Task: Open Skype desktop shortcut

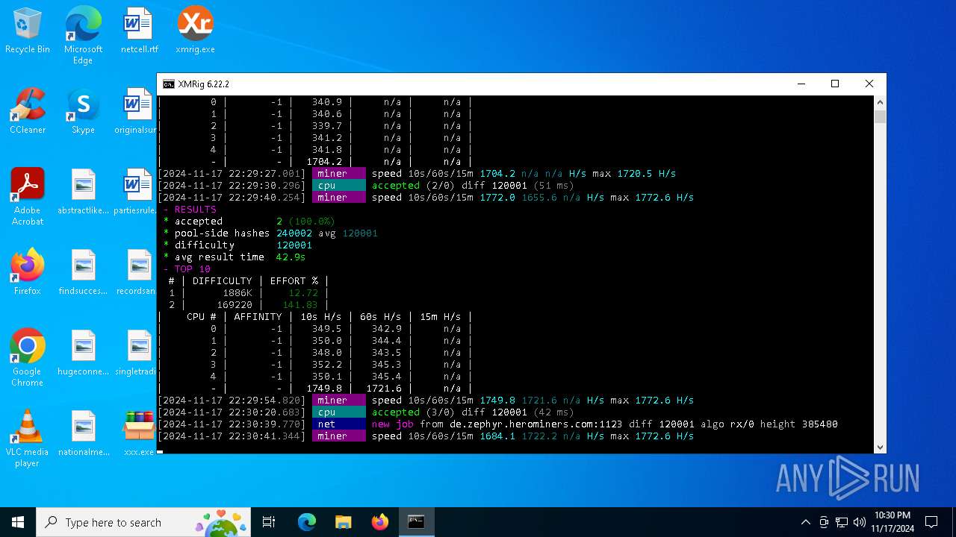Action: tap(83, 110)
